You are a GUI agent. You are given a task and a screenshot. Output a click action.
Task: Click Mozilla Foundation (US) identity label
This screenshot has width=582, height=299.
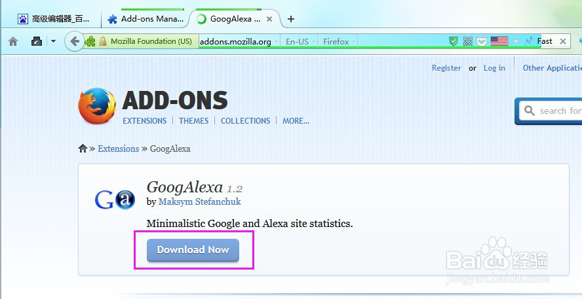pos(151,41)
